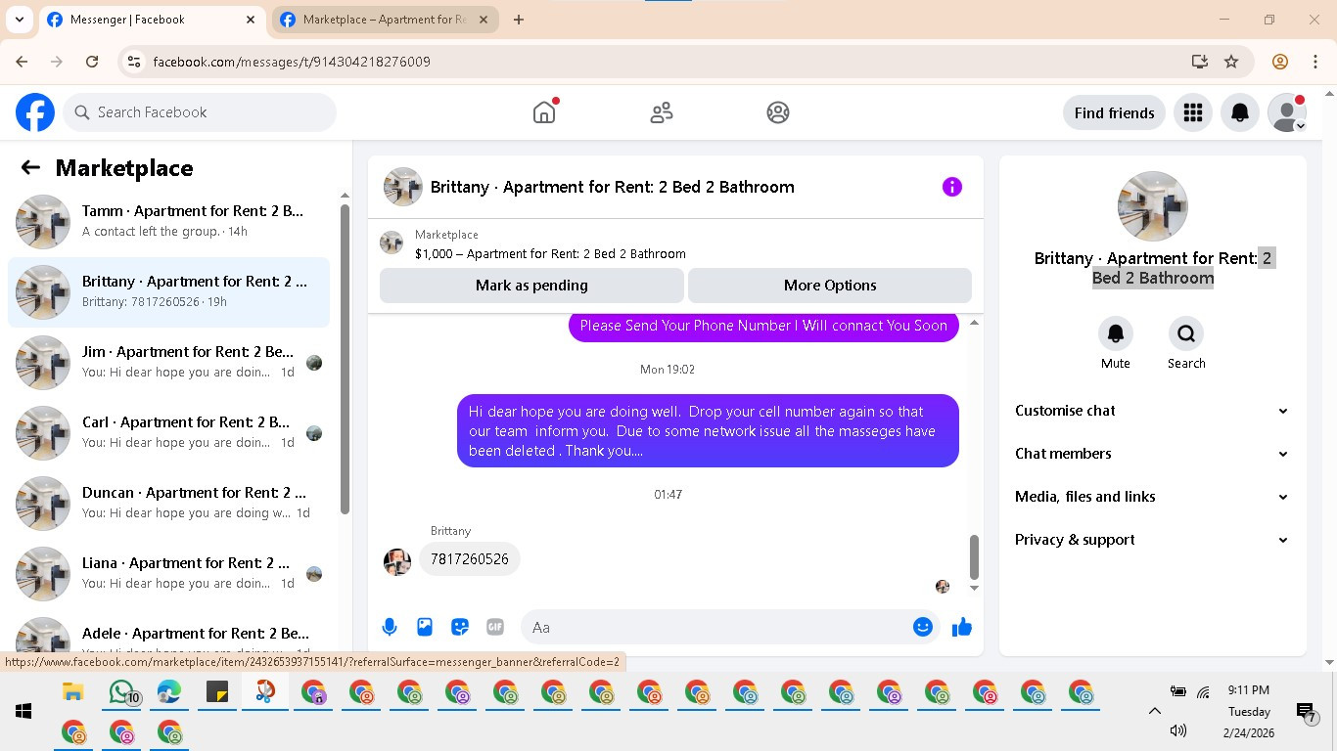This screenshot has width=1337, height=751.
Task: Open the Facebook menu grid icon
Action: [x=1192, y=112]
